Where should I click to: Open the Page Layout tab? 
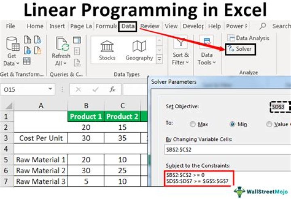coord(81,26)
